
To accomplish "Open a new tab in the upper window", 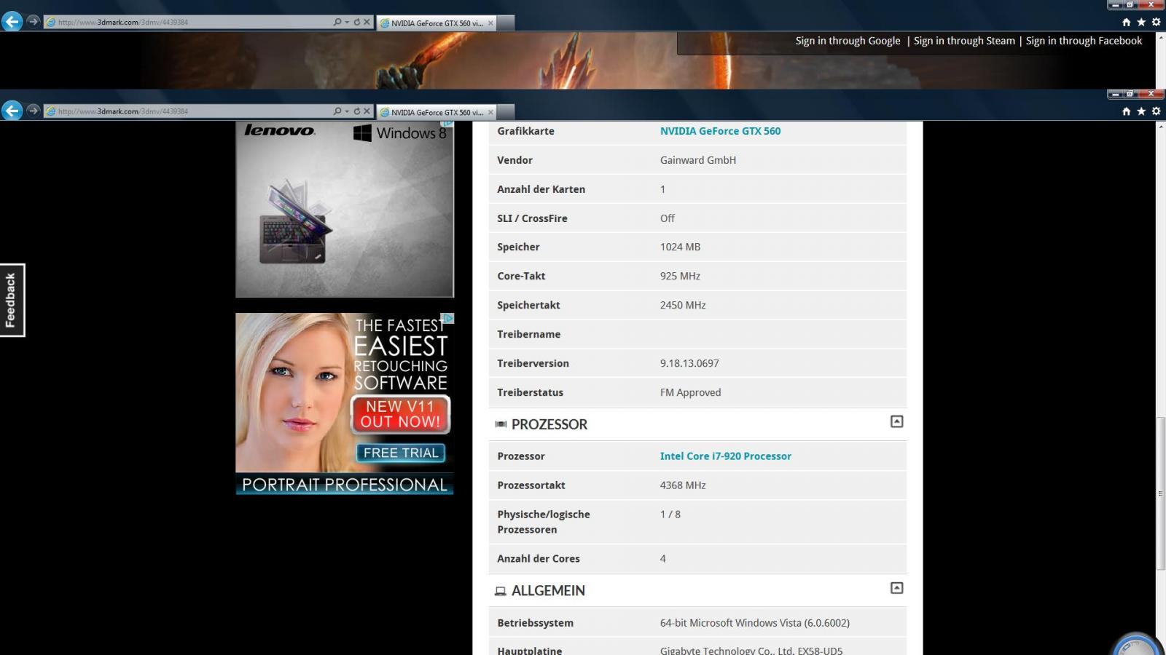I will click(x=507, y=23).
